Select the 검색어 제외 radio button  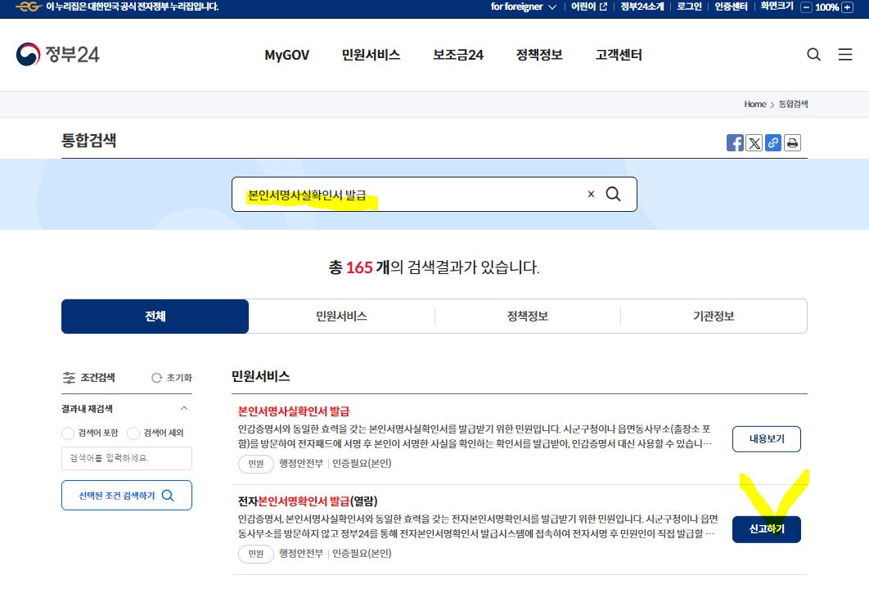click(133, 434)
